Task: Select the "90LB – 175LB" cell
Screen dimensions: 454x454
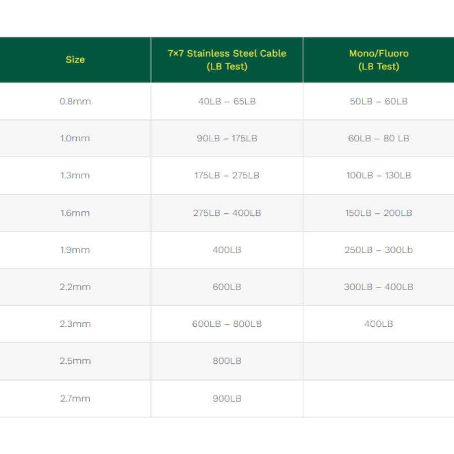Action: (227, 138)
